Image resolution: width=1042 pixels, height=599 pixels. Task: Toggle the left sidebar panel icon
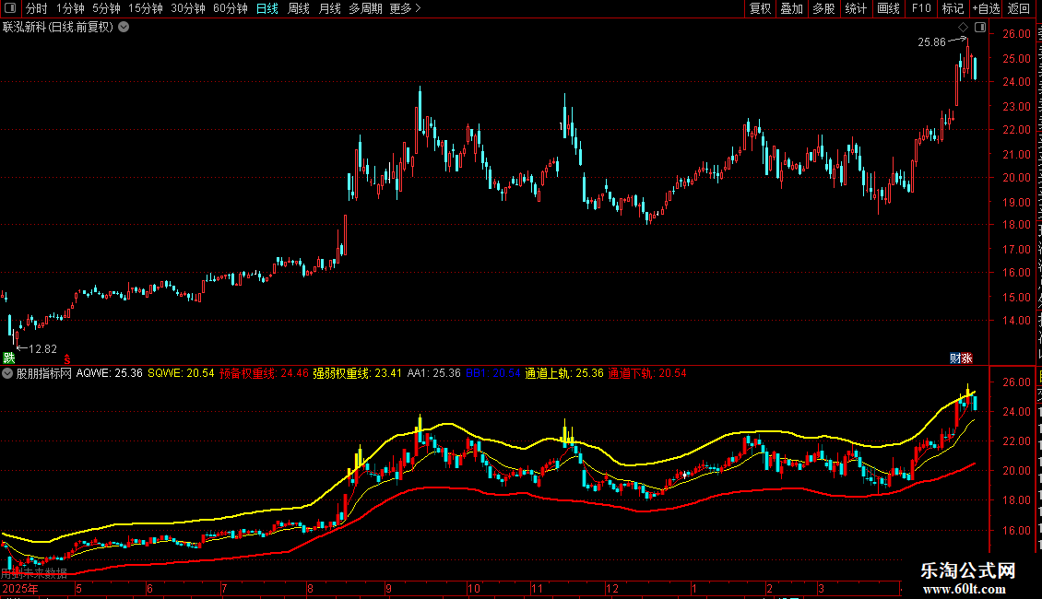pos(10,8)
